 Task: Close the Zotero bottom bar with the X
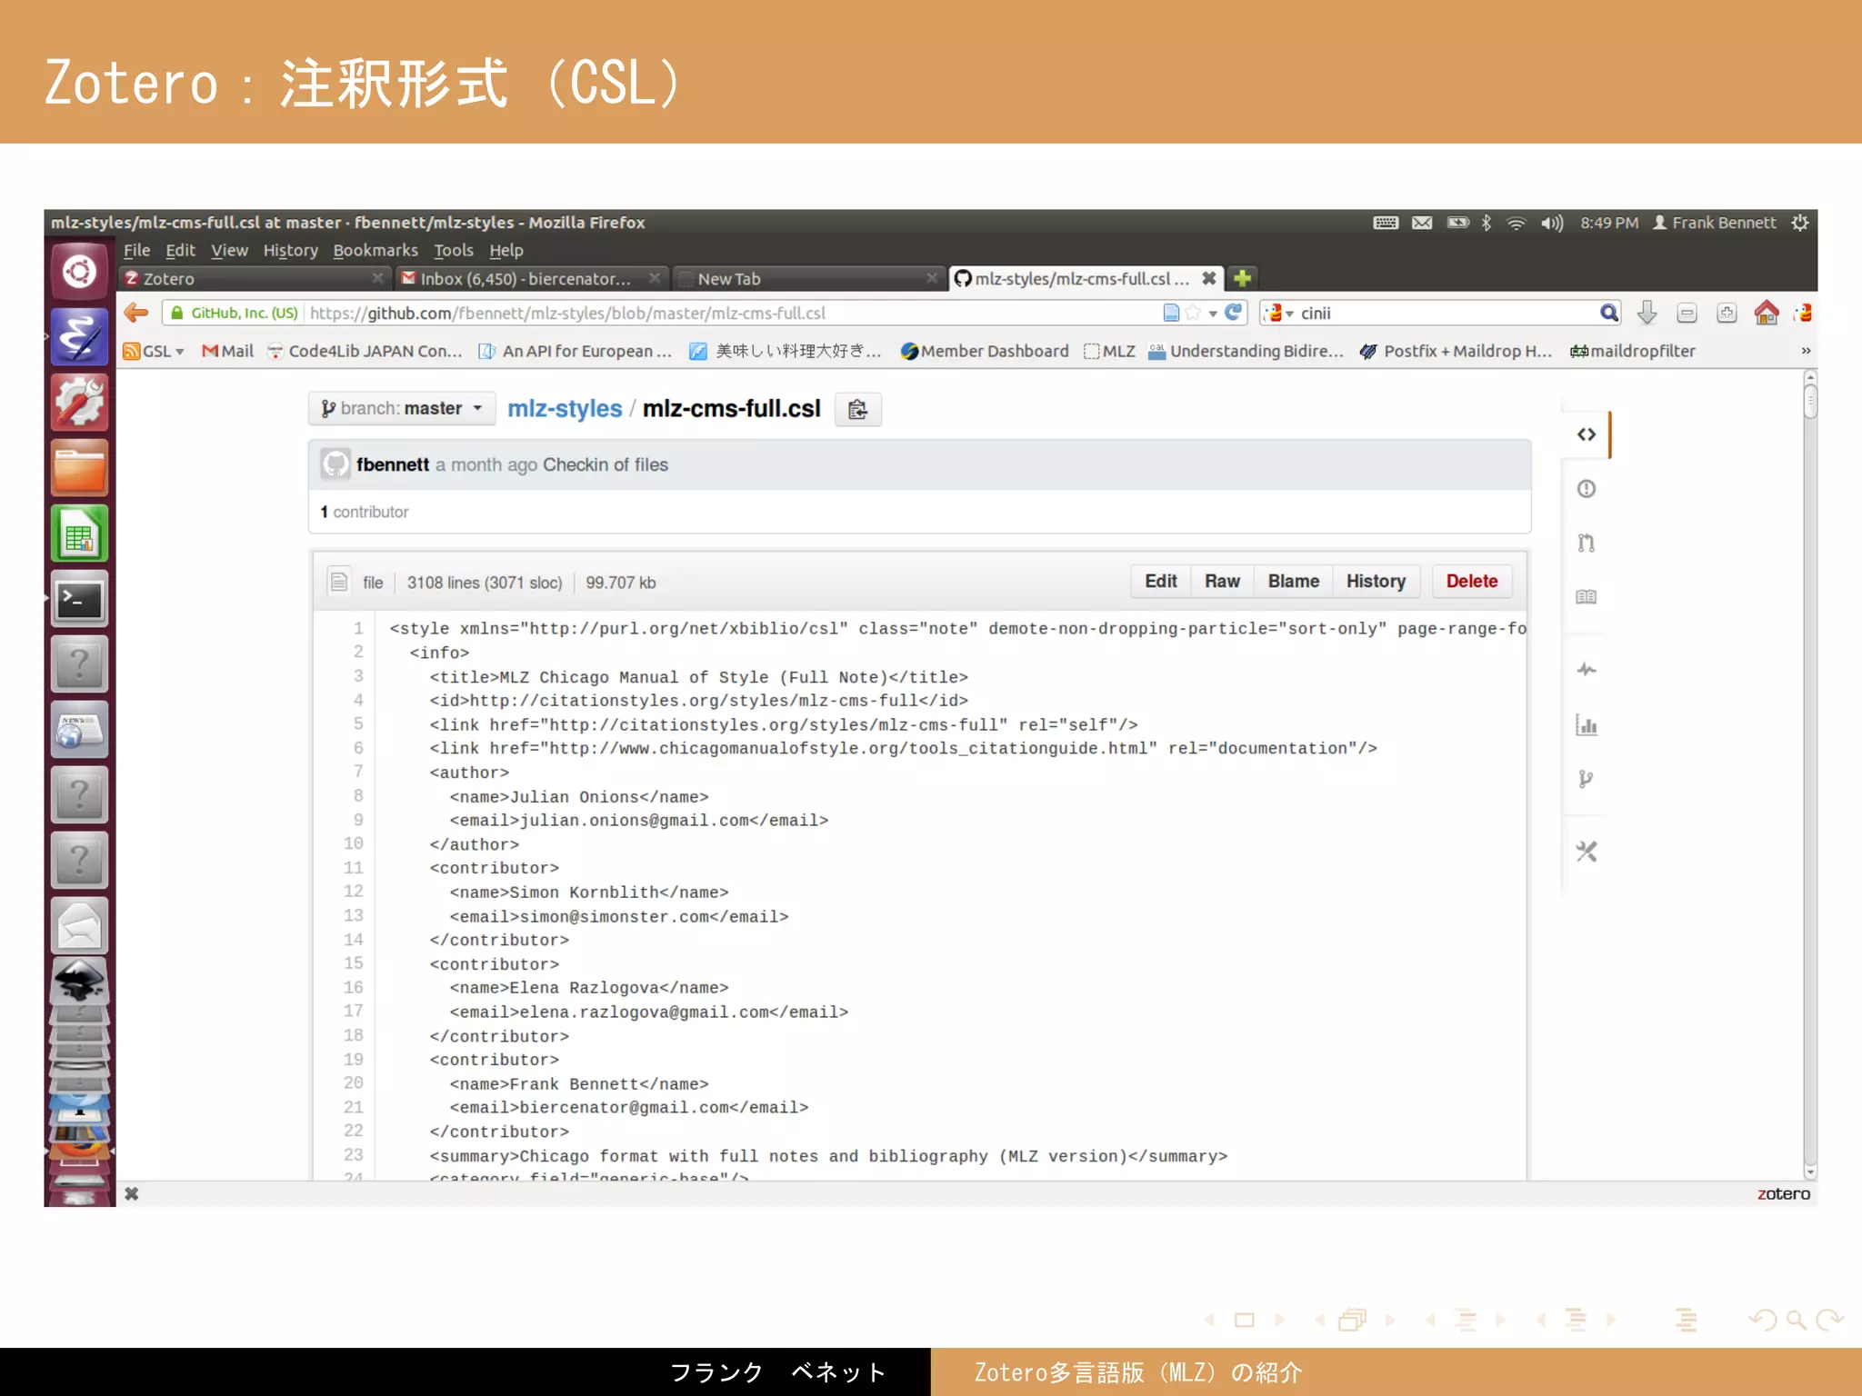click(x=132, y=1193)
